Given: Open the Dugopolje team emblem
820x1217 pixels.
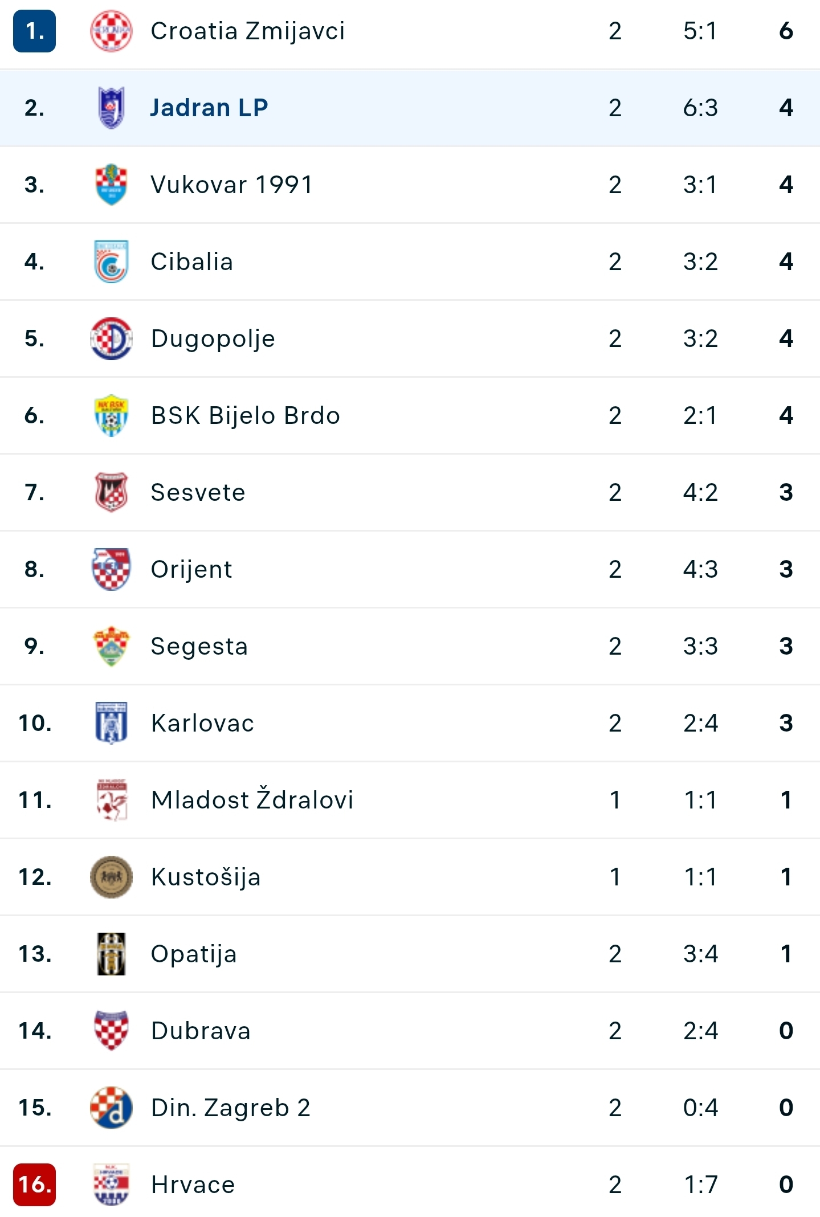Looking at the screenshot, I should [x=111, y=338].
